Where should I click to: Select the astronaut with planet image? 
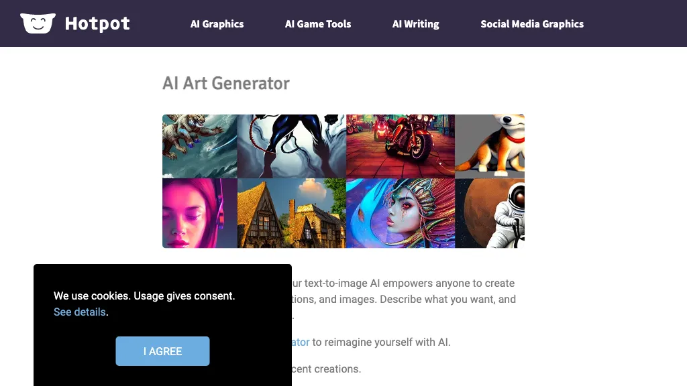[490, 213]
